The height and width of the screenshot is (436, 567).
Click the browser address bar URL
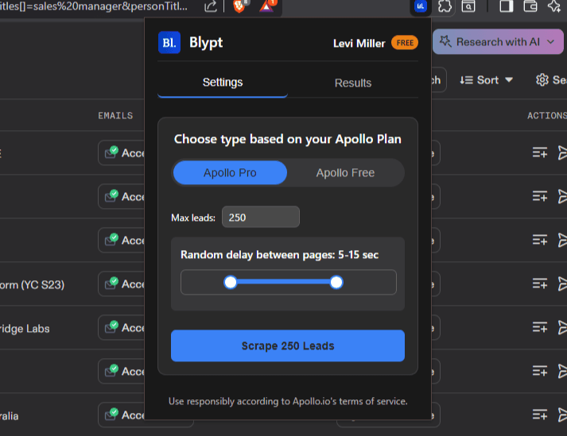coord(94,6)
